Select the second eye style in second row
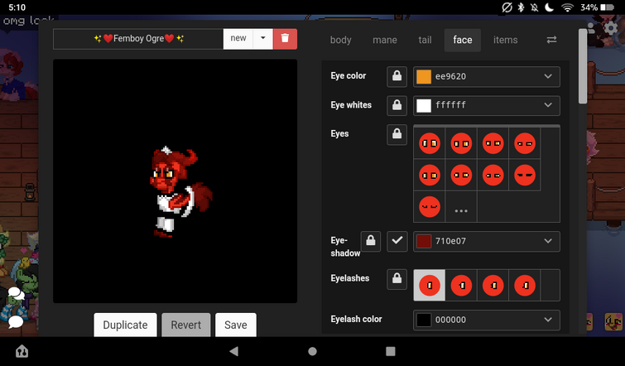Image resolution: width=625 pixels, height=366 pixels. [461, 175]
